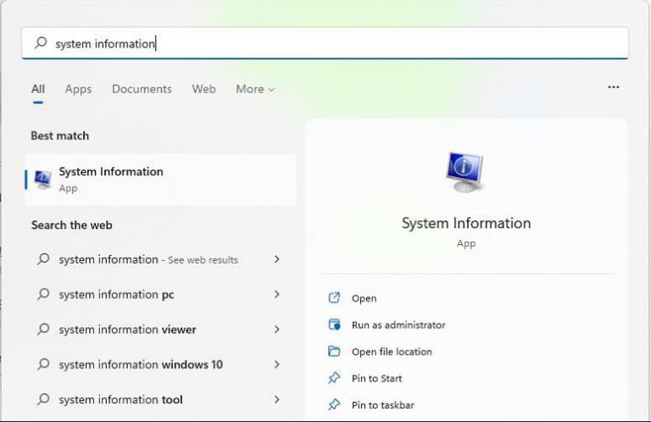651x422 pixels.
Task: Expand arrow for 'system information windows 10' suggestion
Action: tap(276, 364)
